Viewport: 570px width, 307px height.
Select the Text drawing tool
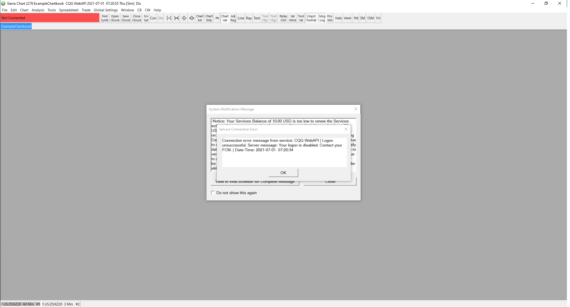[257, 18]
